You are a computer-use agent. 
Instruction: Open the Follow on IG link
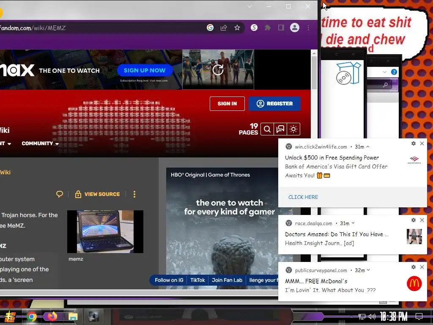(x=169, y=280)
